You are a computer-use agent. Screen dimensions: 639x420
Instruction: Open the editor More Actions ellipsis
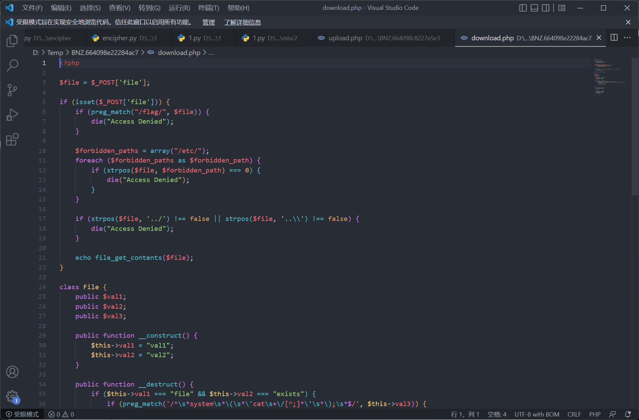627,38
